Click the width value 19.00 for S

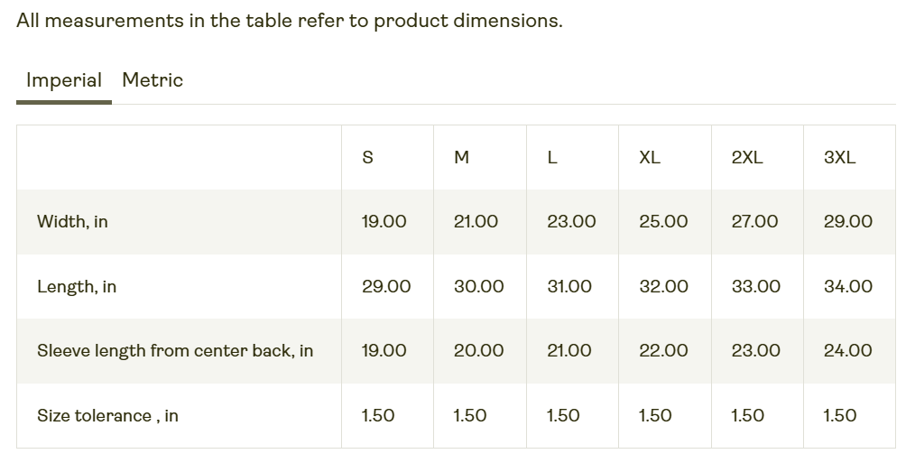point(384,222)
